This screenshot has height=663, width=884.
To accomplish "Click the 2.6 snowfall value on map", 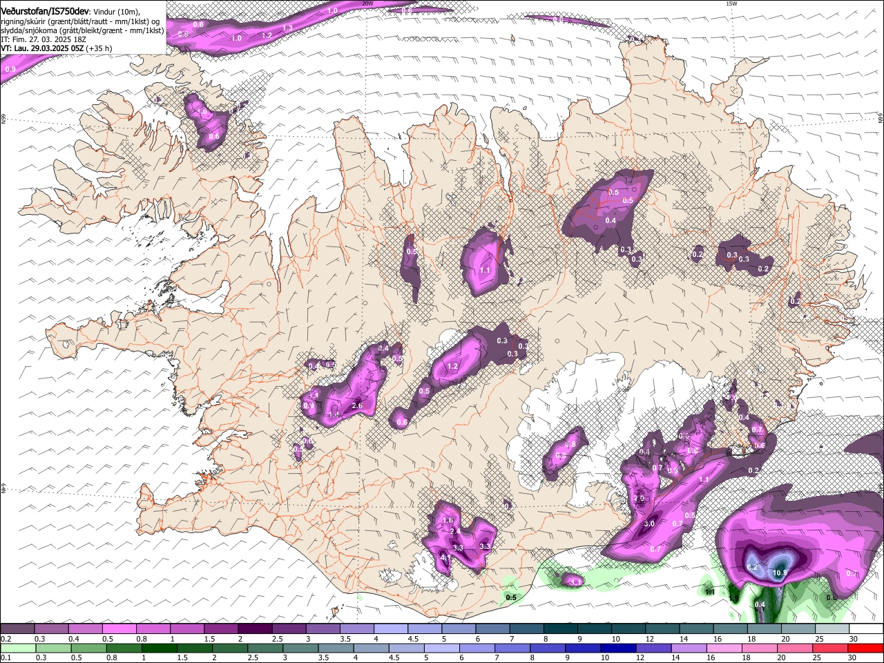I will coord(357,405).
